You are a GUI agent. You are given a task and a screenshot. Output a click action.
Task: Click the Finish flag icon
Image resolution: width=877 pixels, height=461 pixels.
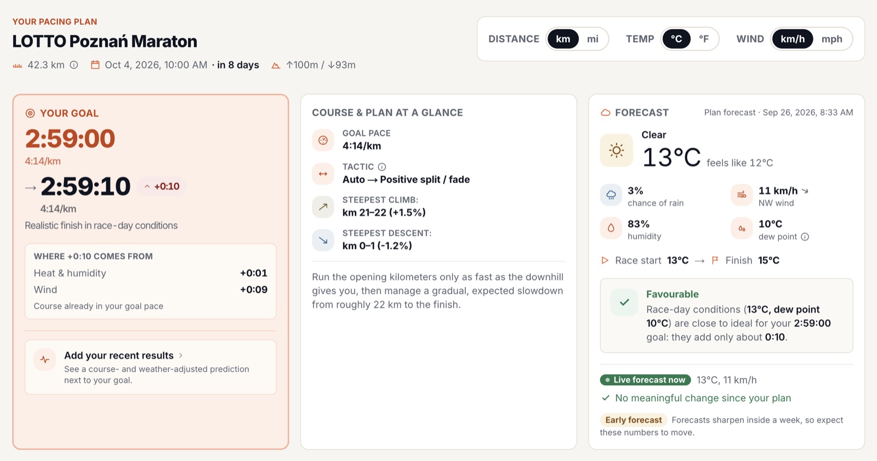715,260
